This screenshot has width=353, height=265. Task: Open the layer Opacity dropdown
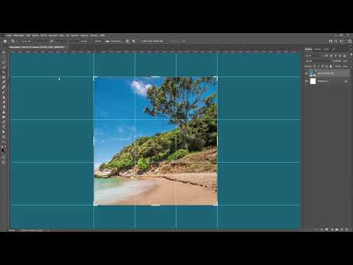[x=346, y=61]
